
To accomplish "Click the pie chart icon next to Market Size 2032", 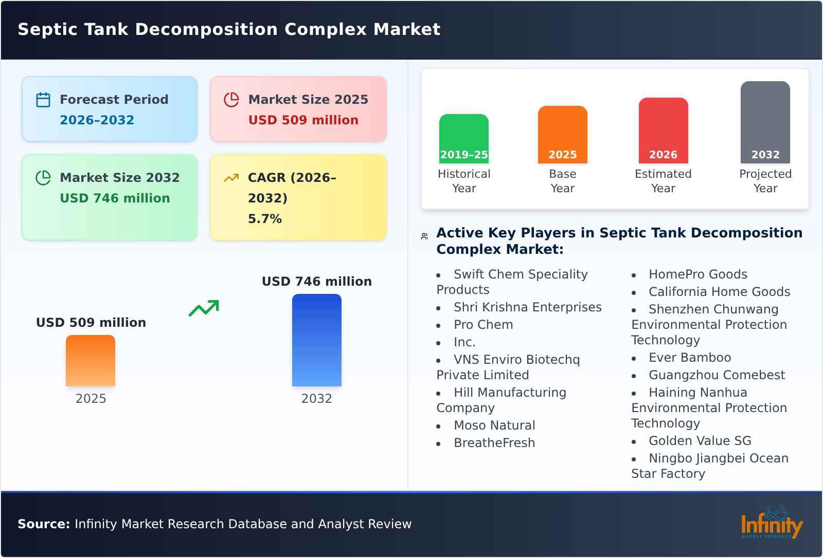I will click(43, 178).
